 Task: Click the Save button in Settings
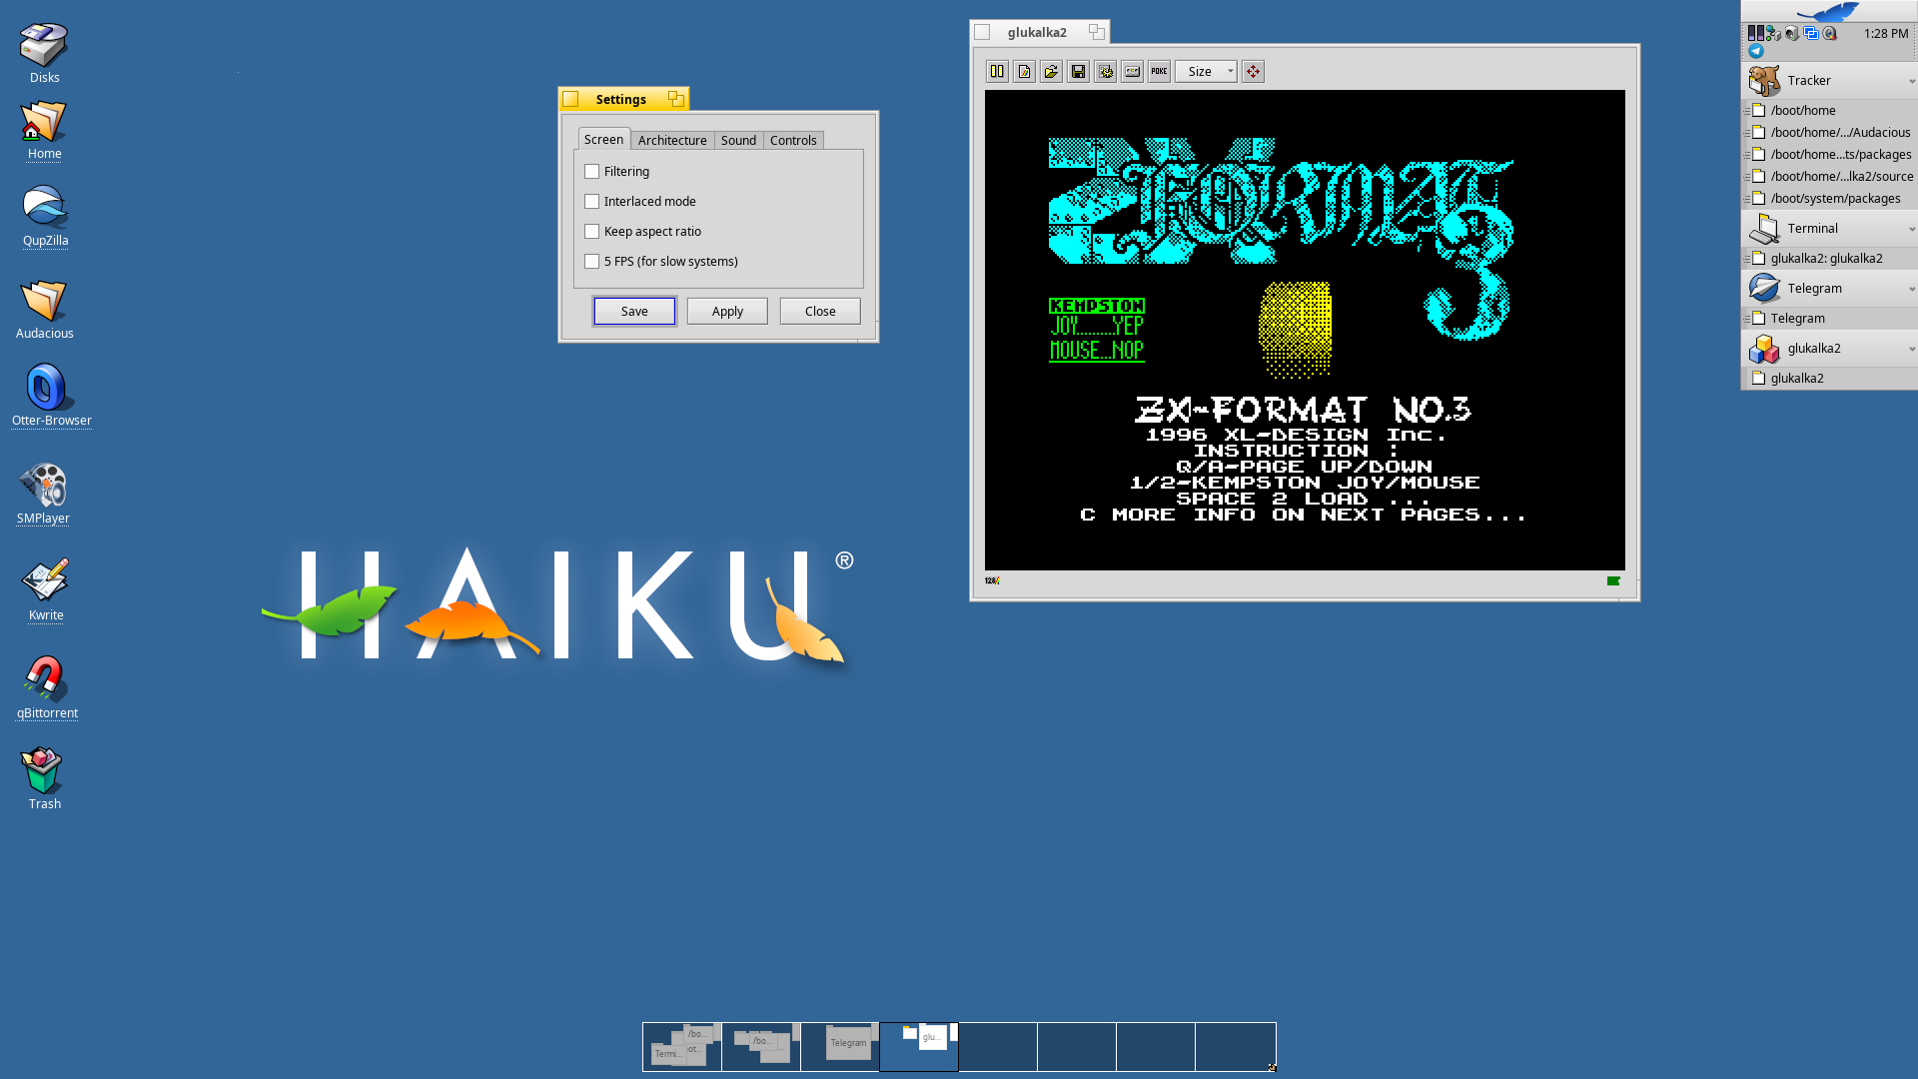[x=634, y=311]
